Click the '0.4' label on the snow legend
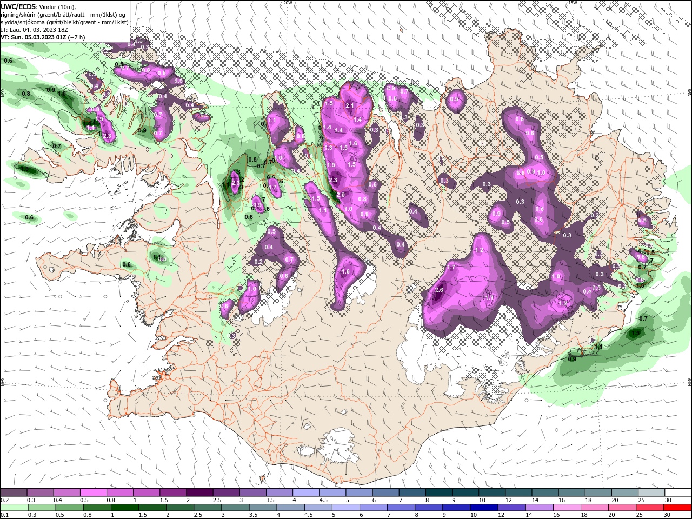 [58, 500]
